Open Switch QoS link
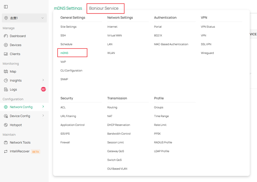 point(114,160)
